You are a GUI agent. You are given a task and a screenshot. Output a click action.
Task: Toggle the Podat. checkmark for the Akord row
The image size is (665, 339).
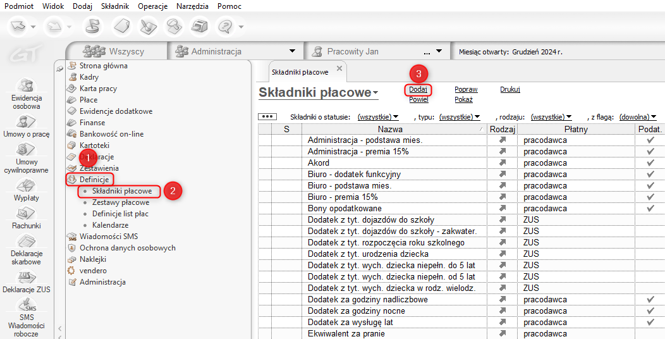point(650,163)
